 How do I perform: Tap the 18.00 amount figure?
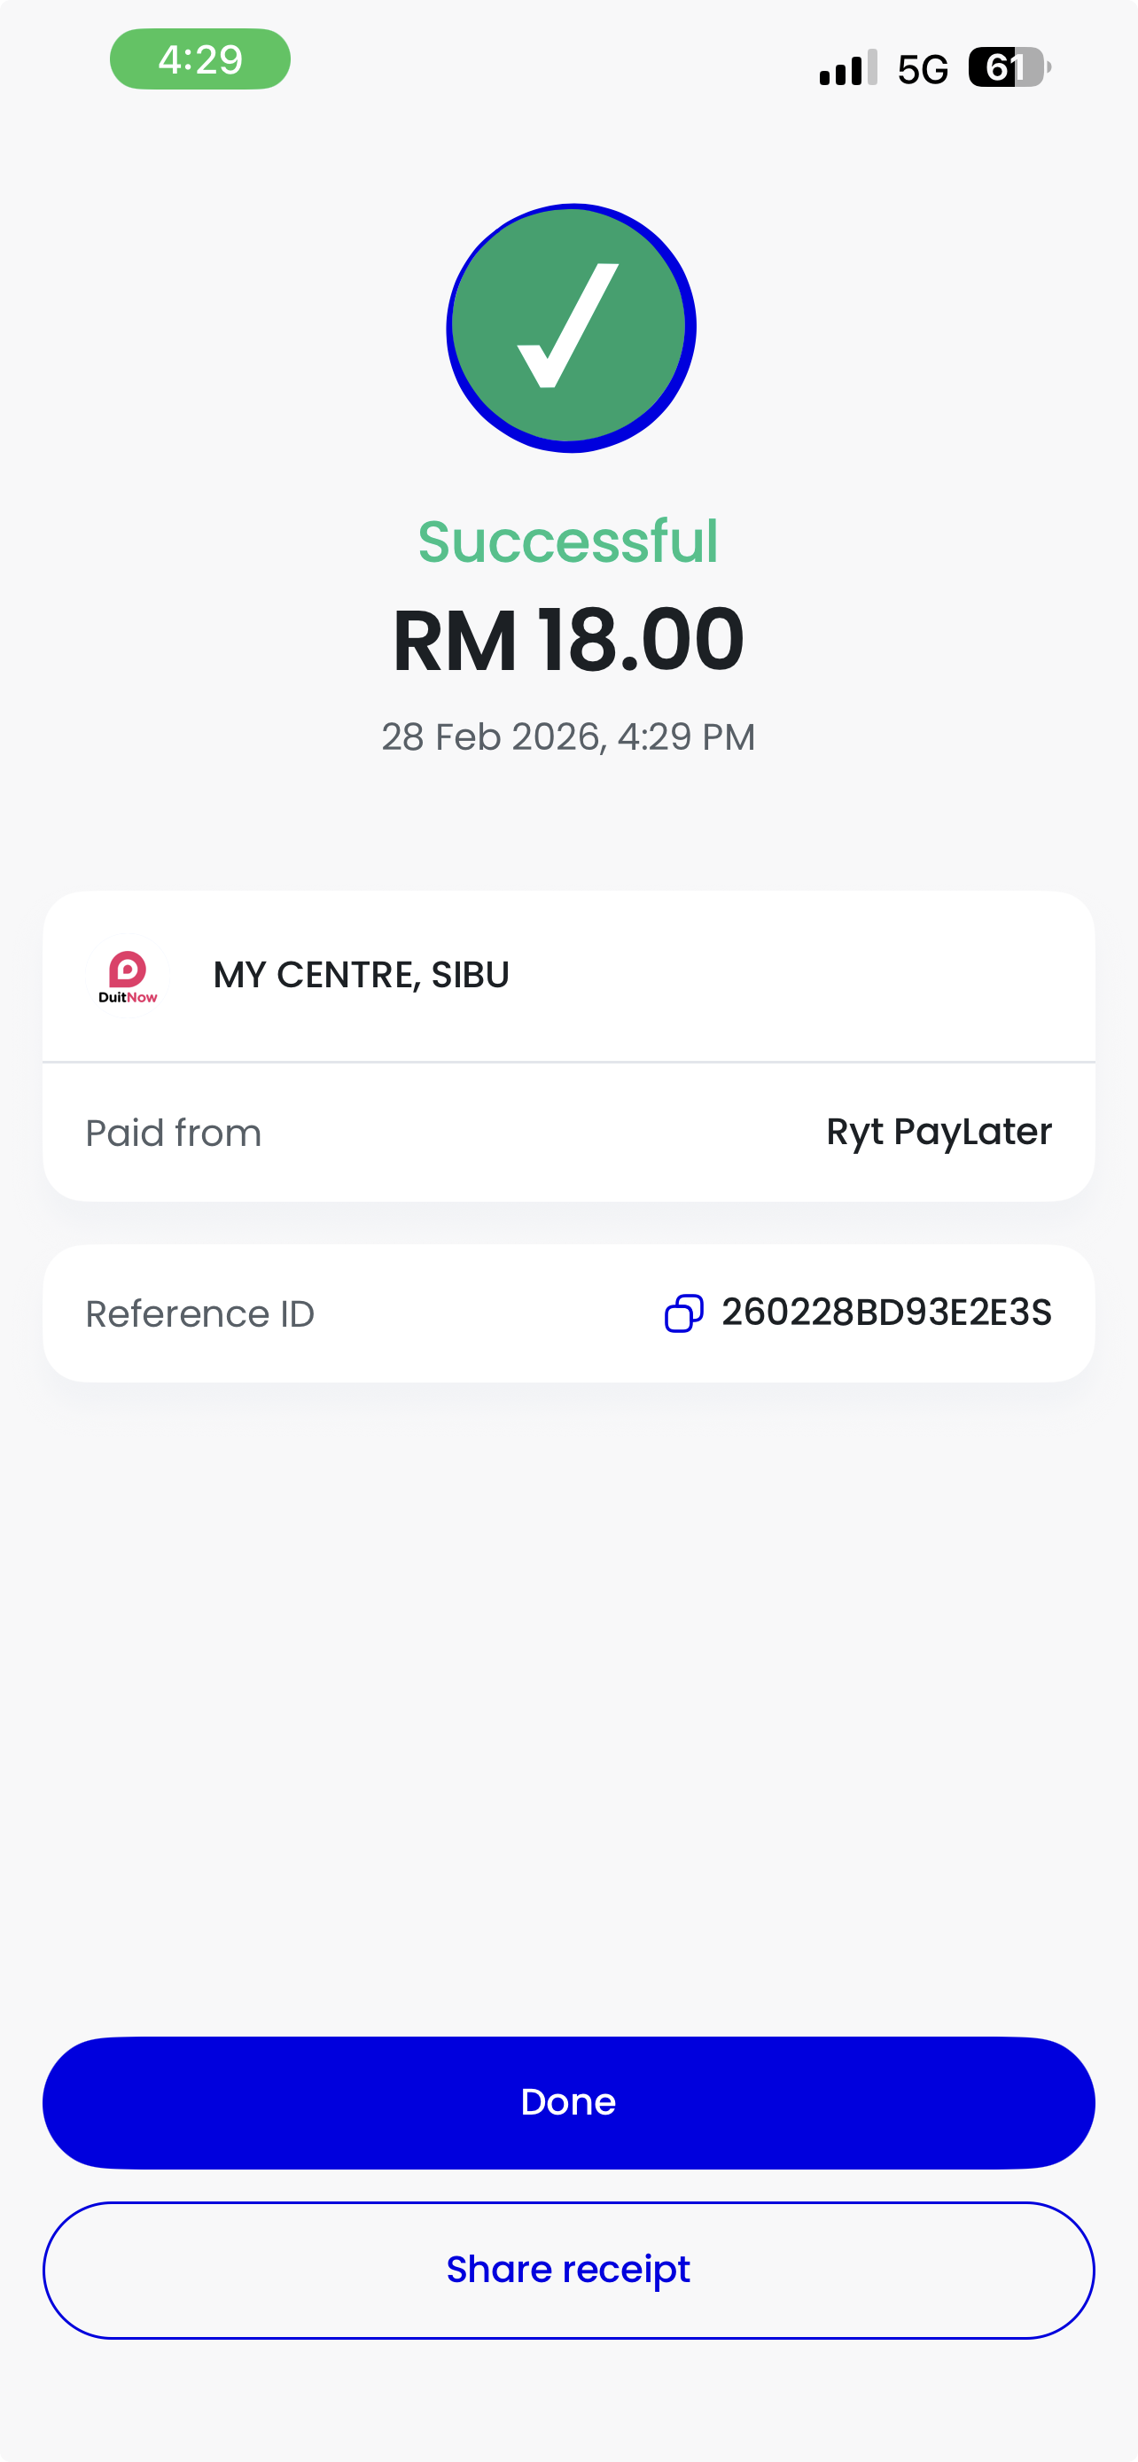coord(640,641)
